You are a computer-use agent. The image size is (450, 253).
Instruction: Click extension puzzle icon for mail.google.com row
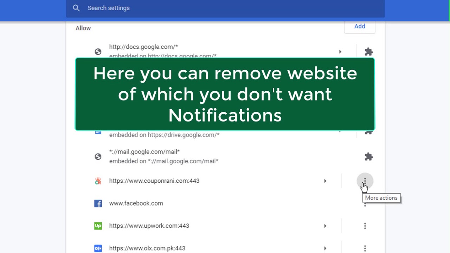pyautogui.click(x=369, y=157)
